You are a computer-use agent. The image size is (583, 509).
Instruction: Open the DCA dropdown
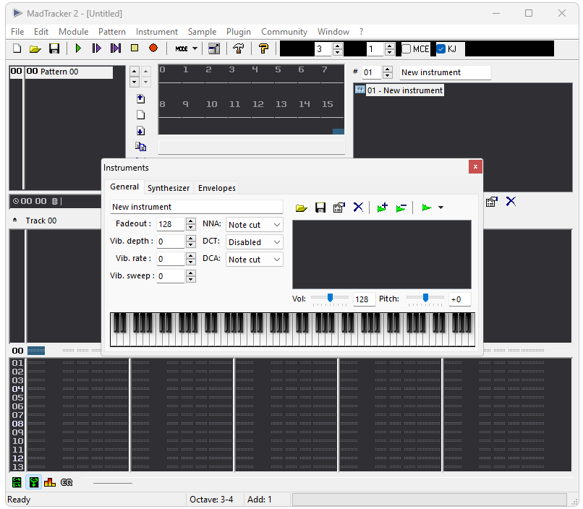[x=255, y=260]
